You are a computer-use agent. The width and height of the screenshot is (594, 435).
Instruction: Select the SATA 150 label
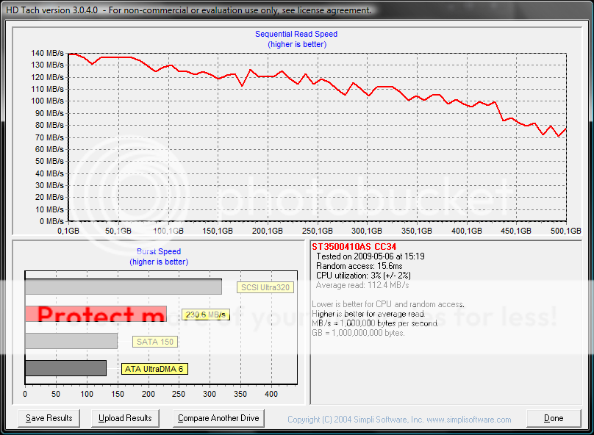[x=155, y=342]
